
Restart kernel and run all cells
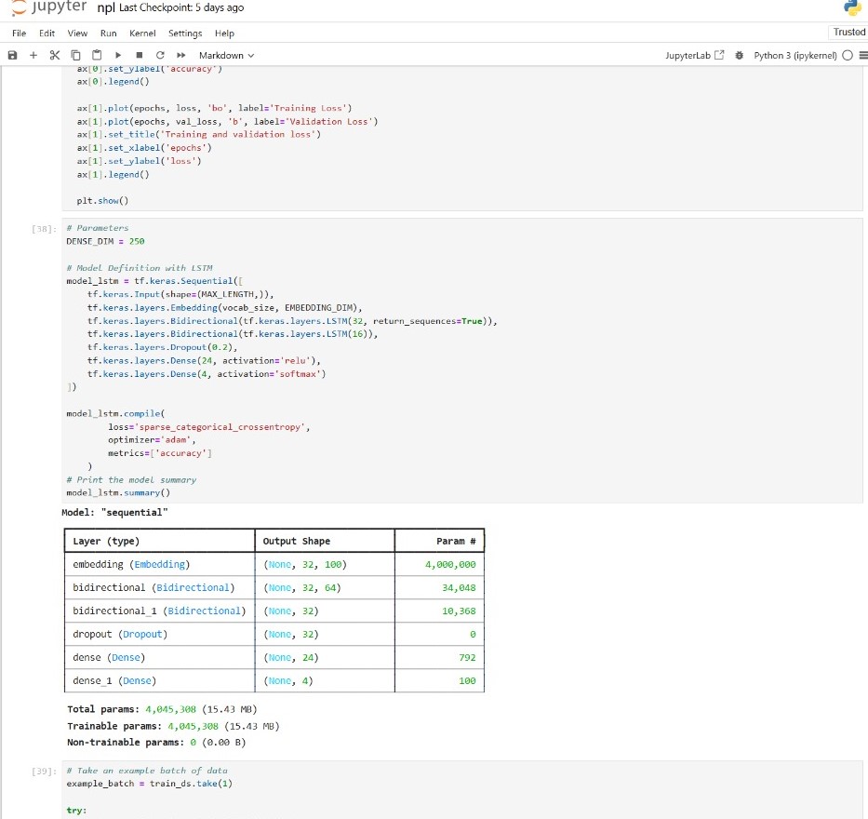pos(180,56)
